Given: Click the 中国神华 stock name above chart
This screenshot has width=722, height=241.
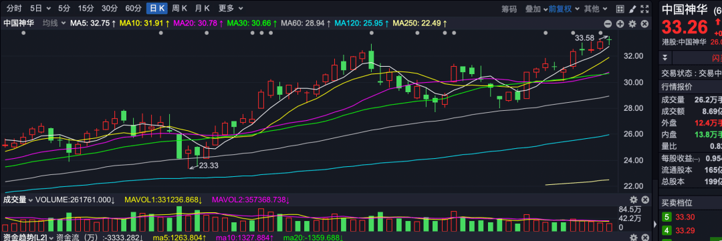Looking at the screenshot, I should [x=19, y=23].
